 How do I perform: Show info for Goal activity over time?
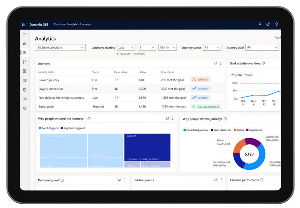coord(263,63)
